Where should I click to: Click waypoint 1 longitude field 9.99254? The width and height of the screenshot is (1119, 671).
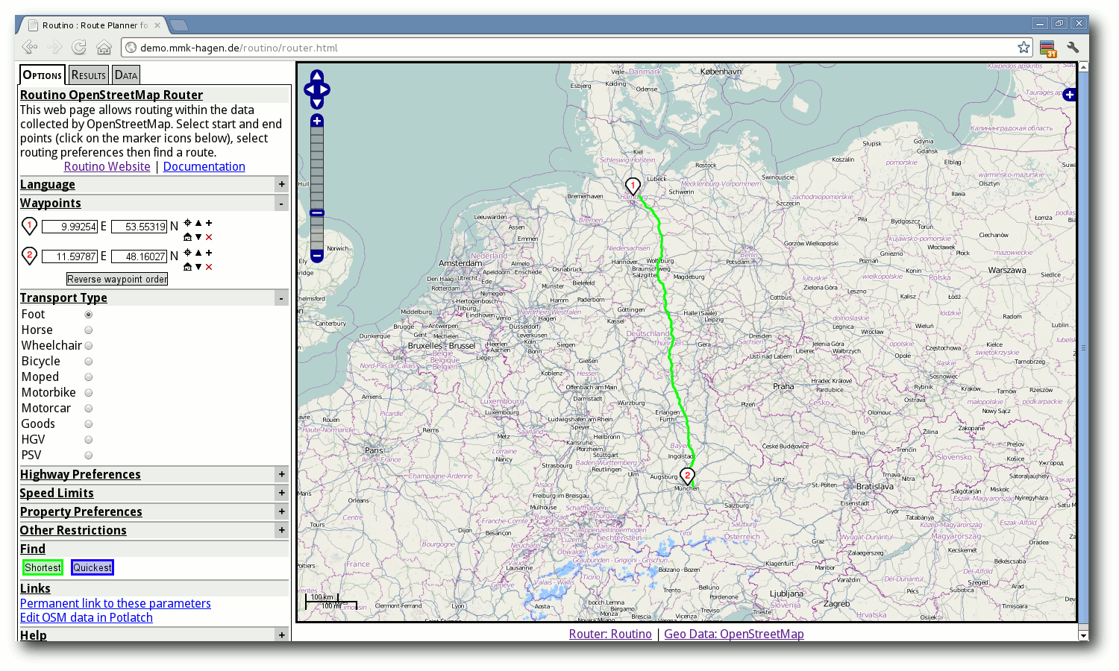pos(70,227)
